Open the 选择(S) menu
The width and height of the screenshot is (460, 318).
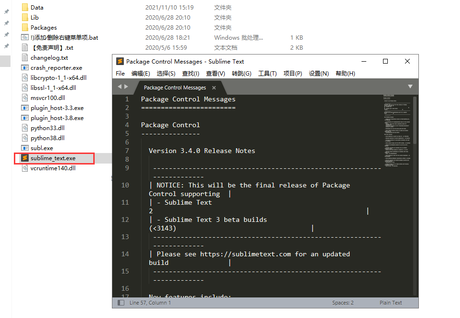(x=166, y=73)
